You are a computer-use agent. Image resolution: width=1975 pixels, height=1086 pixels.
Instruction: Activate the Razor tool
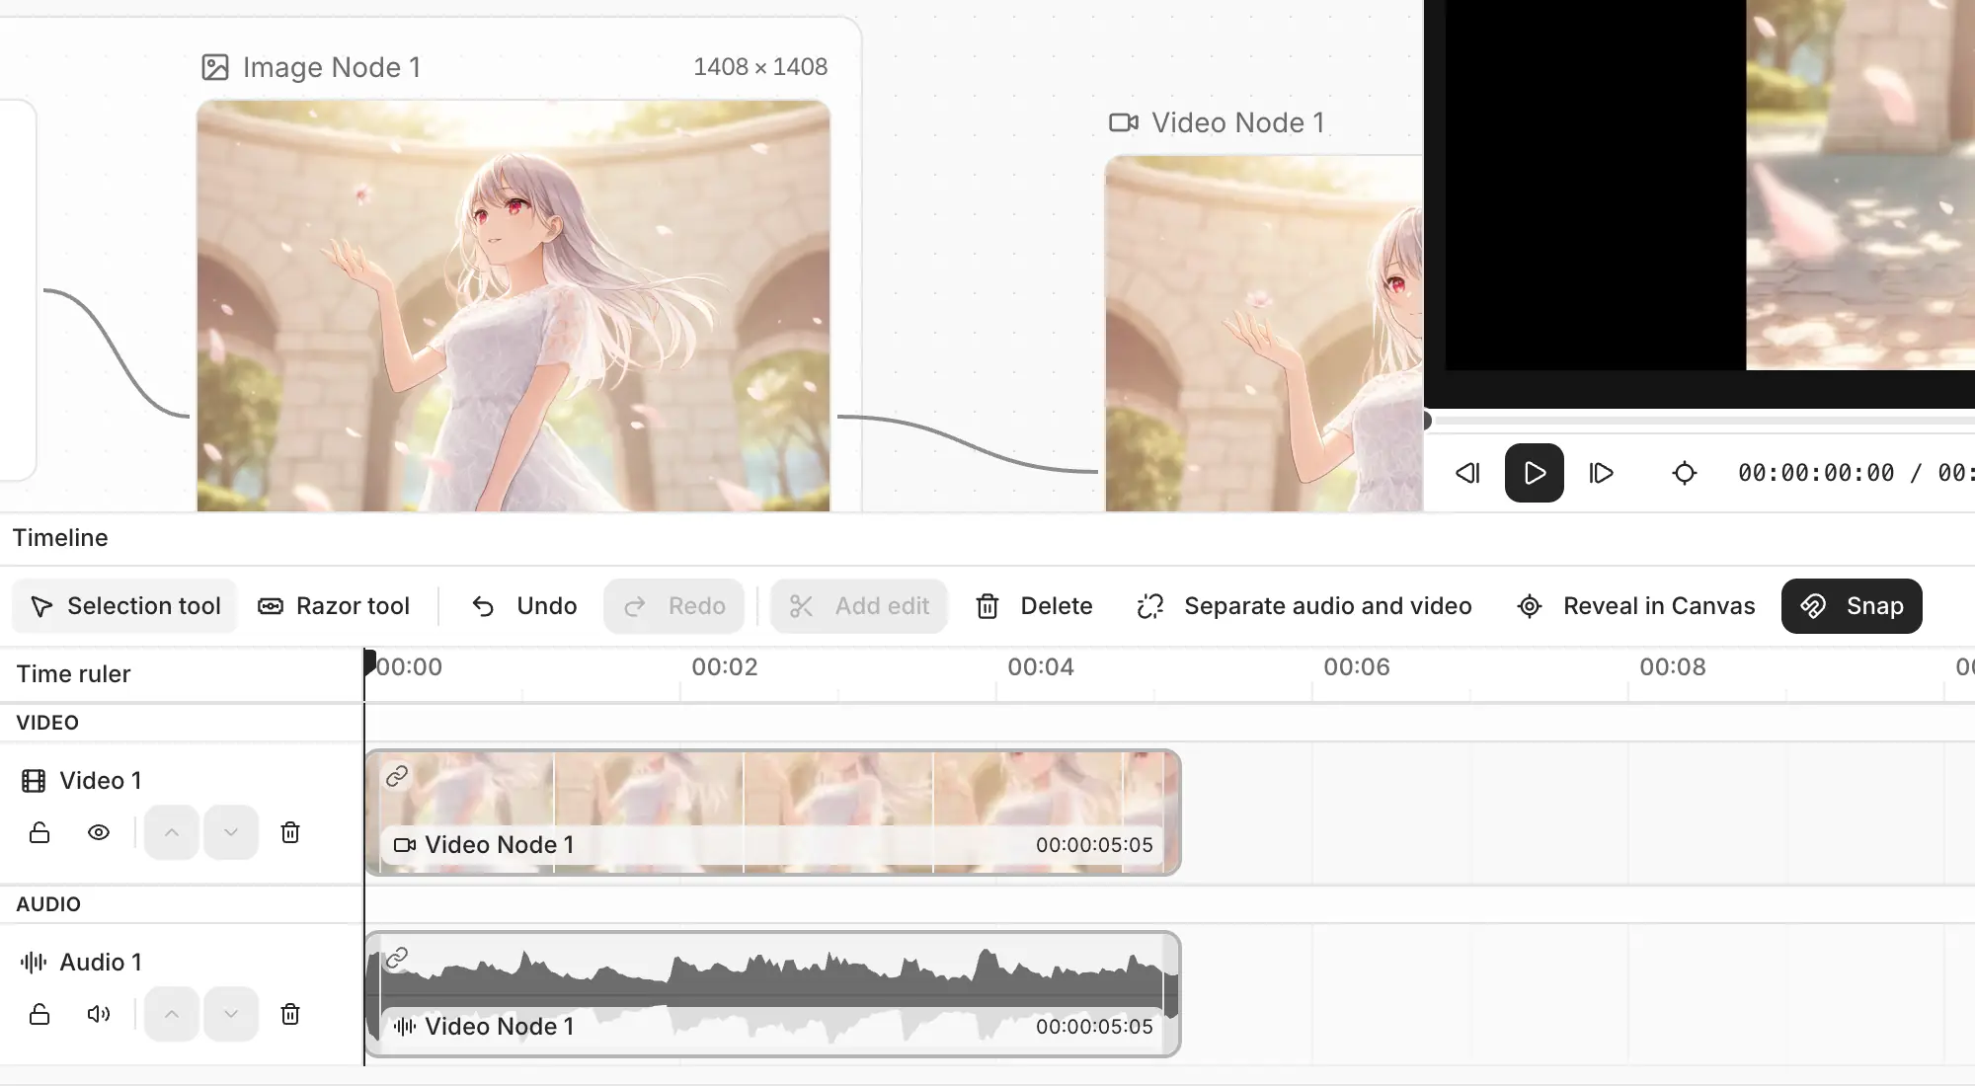click(334, 606)
